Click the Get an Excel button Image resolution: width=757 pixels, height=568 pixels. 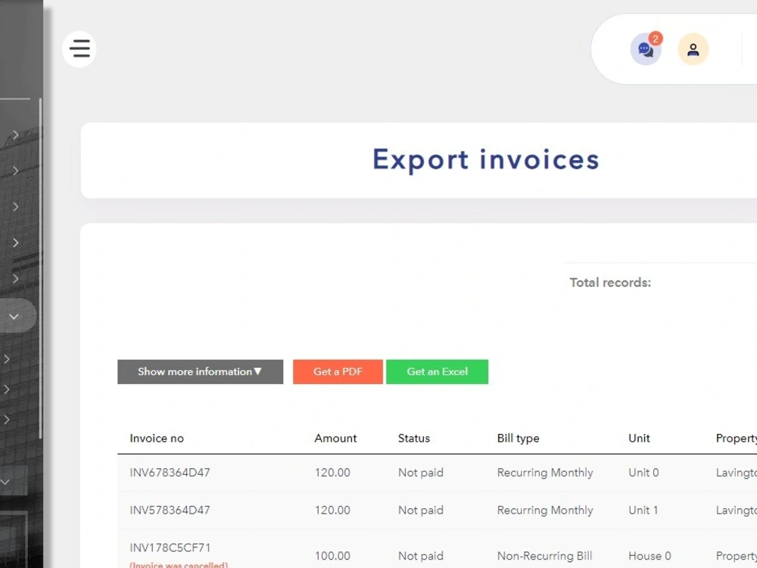point(437,371)
